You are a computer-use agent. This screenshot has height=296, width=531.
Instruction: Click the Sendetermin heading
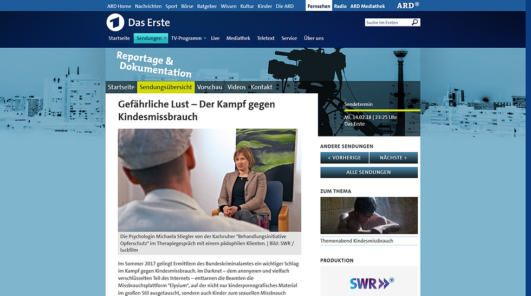(x=358, y=104)
